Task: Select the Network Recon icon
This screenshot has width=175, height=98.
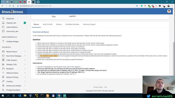Action: [3, 51]
